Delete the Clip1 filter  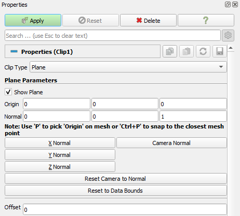point(148,20)
